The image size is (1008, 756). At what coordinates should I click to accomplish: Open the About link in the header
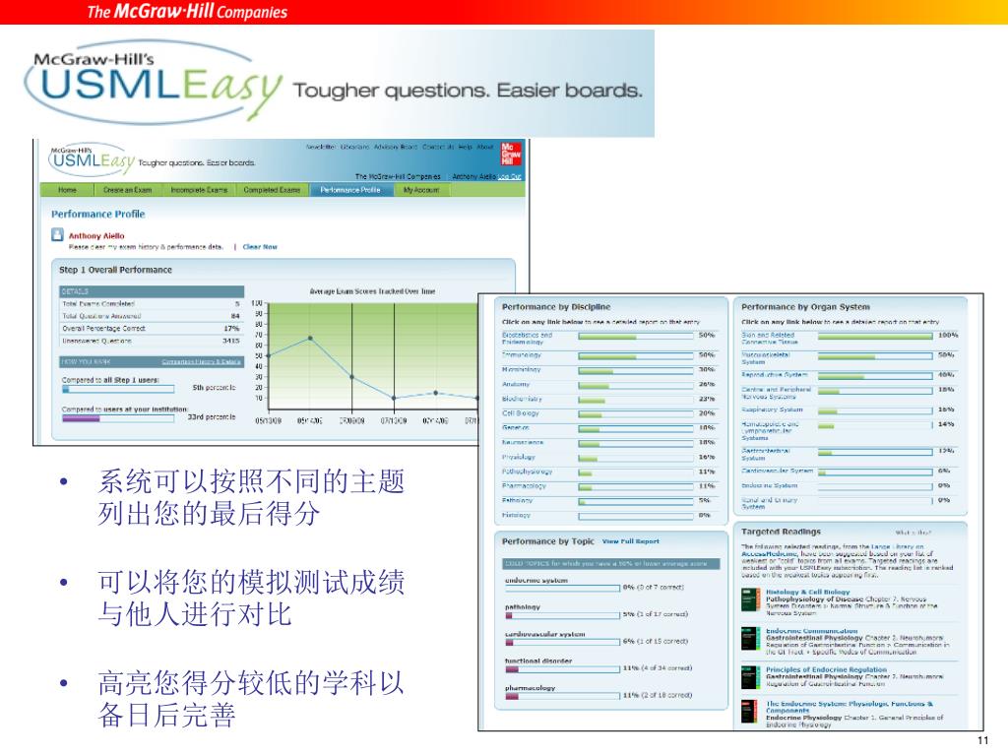[x=485, y=148]
